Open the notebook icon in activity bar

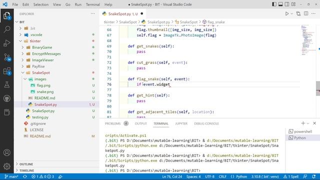click(6, 112)
